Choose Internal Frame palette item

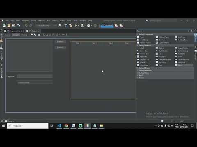click(144, 43)
